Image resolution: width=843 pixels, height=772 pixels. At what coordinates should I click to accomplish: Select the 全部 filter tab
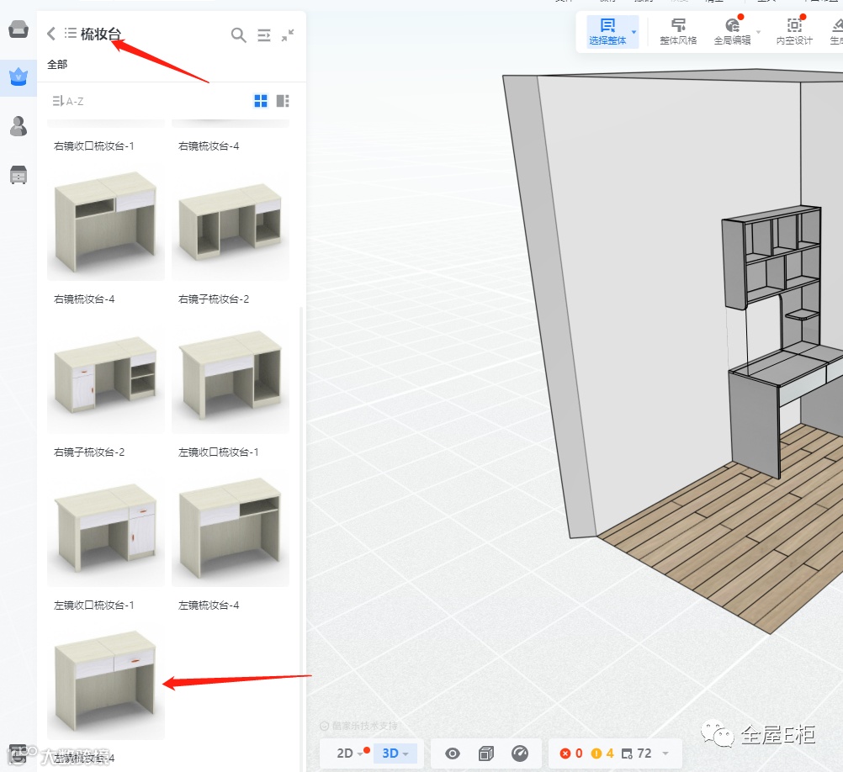[57, 65]
